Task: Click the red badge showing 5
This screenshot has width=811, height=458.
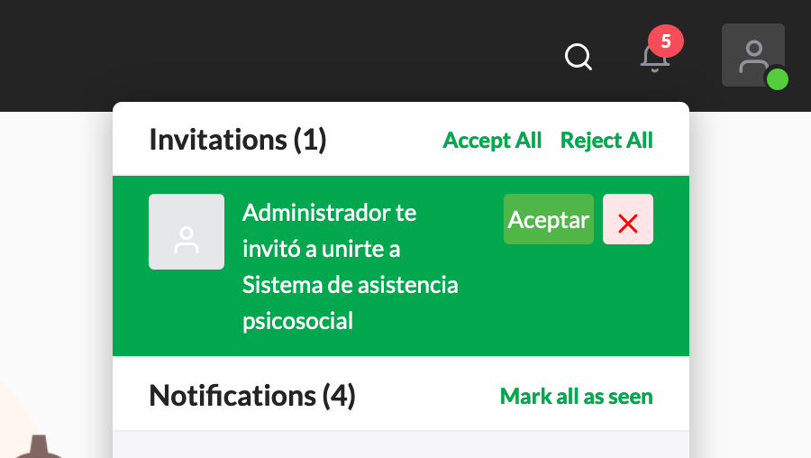Action: pyautogui.click(x=666, y=41)
